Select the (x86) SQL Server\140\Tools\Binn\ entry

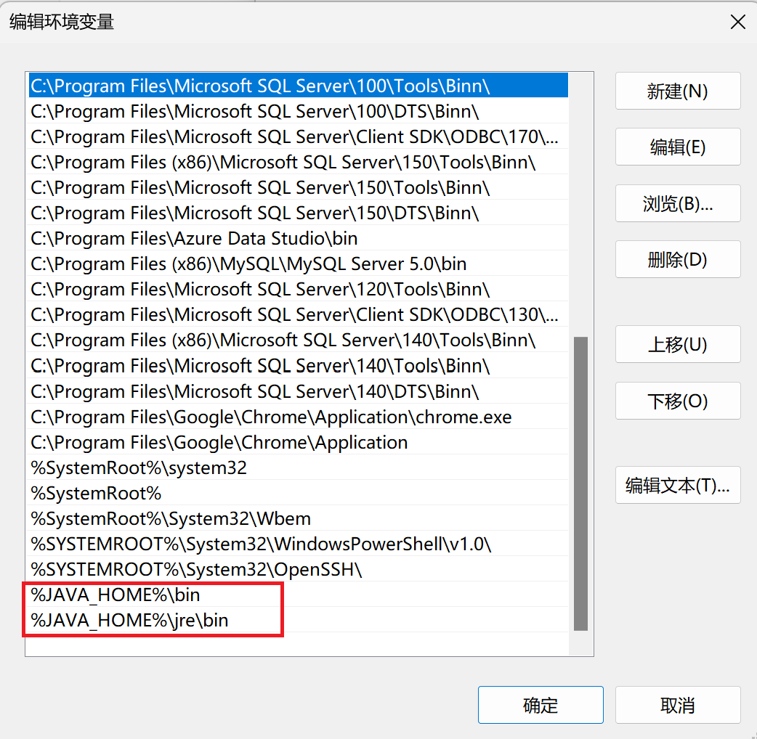pos(299,340)
